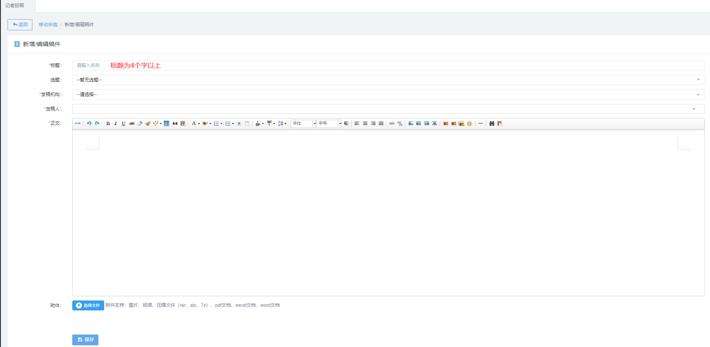Expand the 选题 dropdown
This screenshot has height=347, width=710.
pyautogui.click(x=388, y=80)
